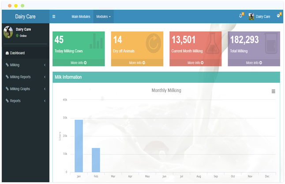
Task: Click the green window maximize dot
Action: pyautogui.click(x=22, y=6)
